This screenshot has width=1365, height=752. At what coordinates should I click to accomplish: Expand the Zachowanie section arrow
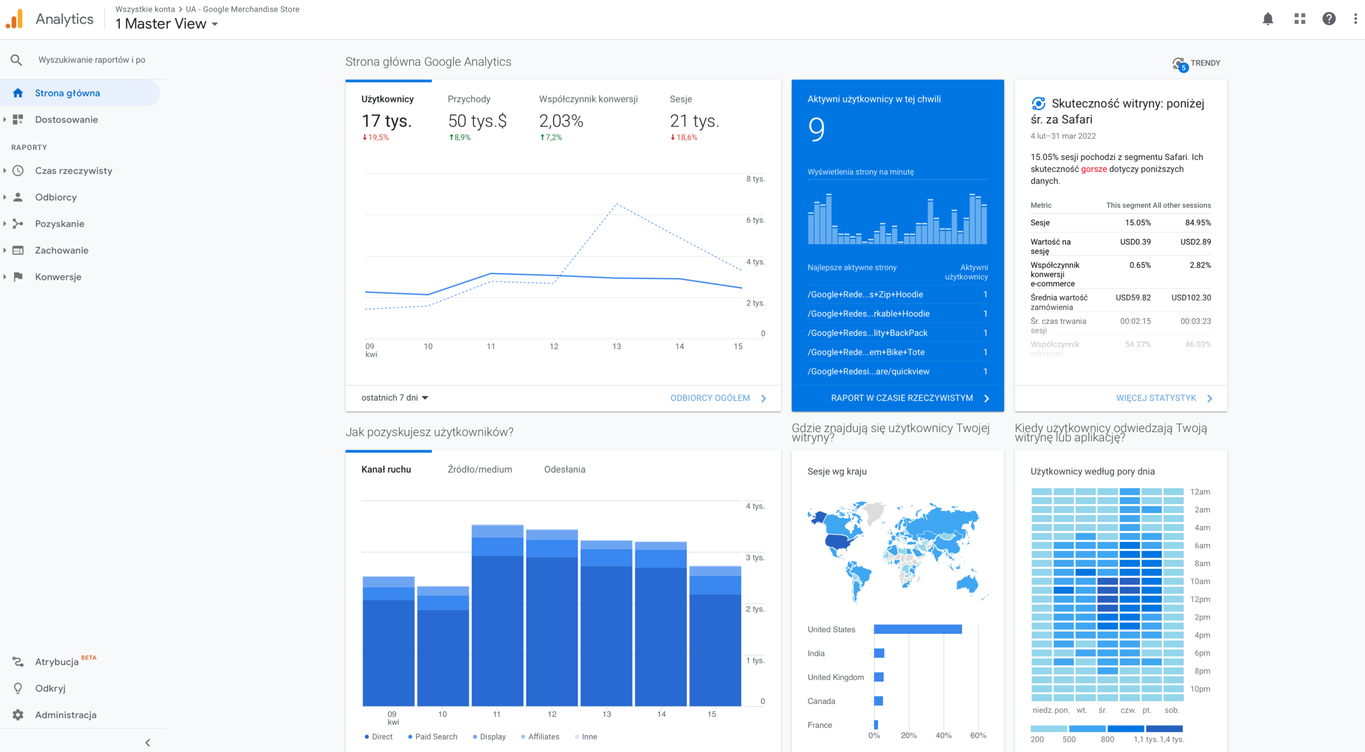click(x=5, y=250)
